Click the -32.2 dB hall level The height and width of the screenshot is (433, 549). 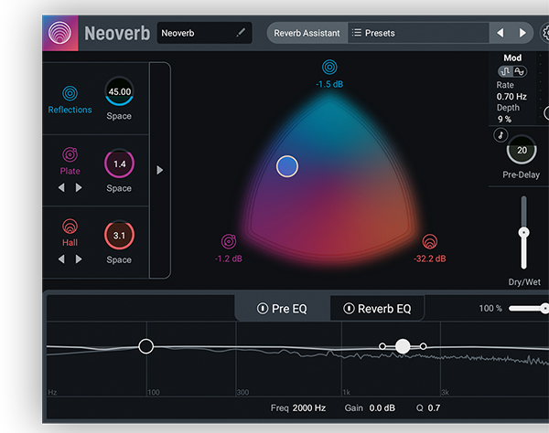coord(430,259)
